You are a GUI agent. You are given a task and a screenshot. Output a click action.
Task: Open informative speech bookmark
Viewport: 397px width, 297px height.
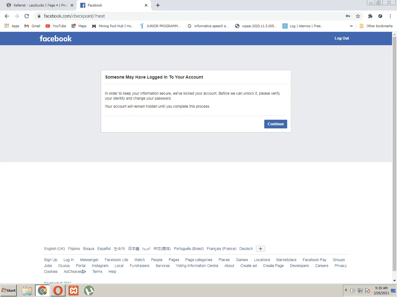click(208, 26)
